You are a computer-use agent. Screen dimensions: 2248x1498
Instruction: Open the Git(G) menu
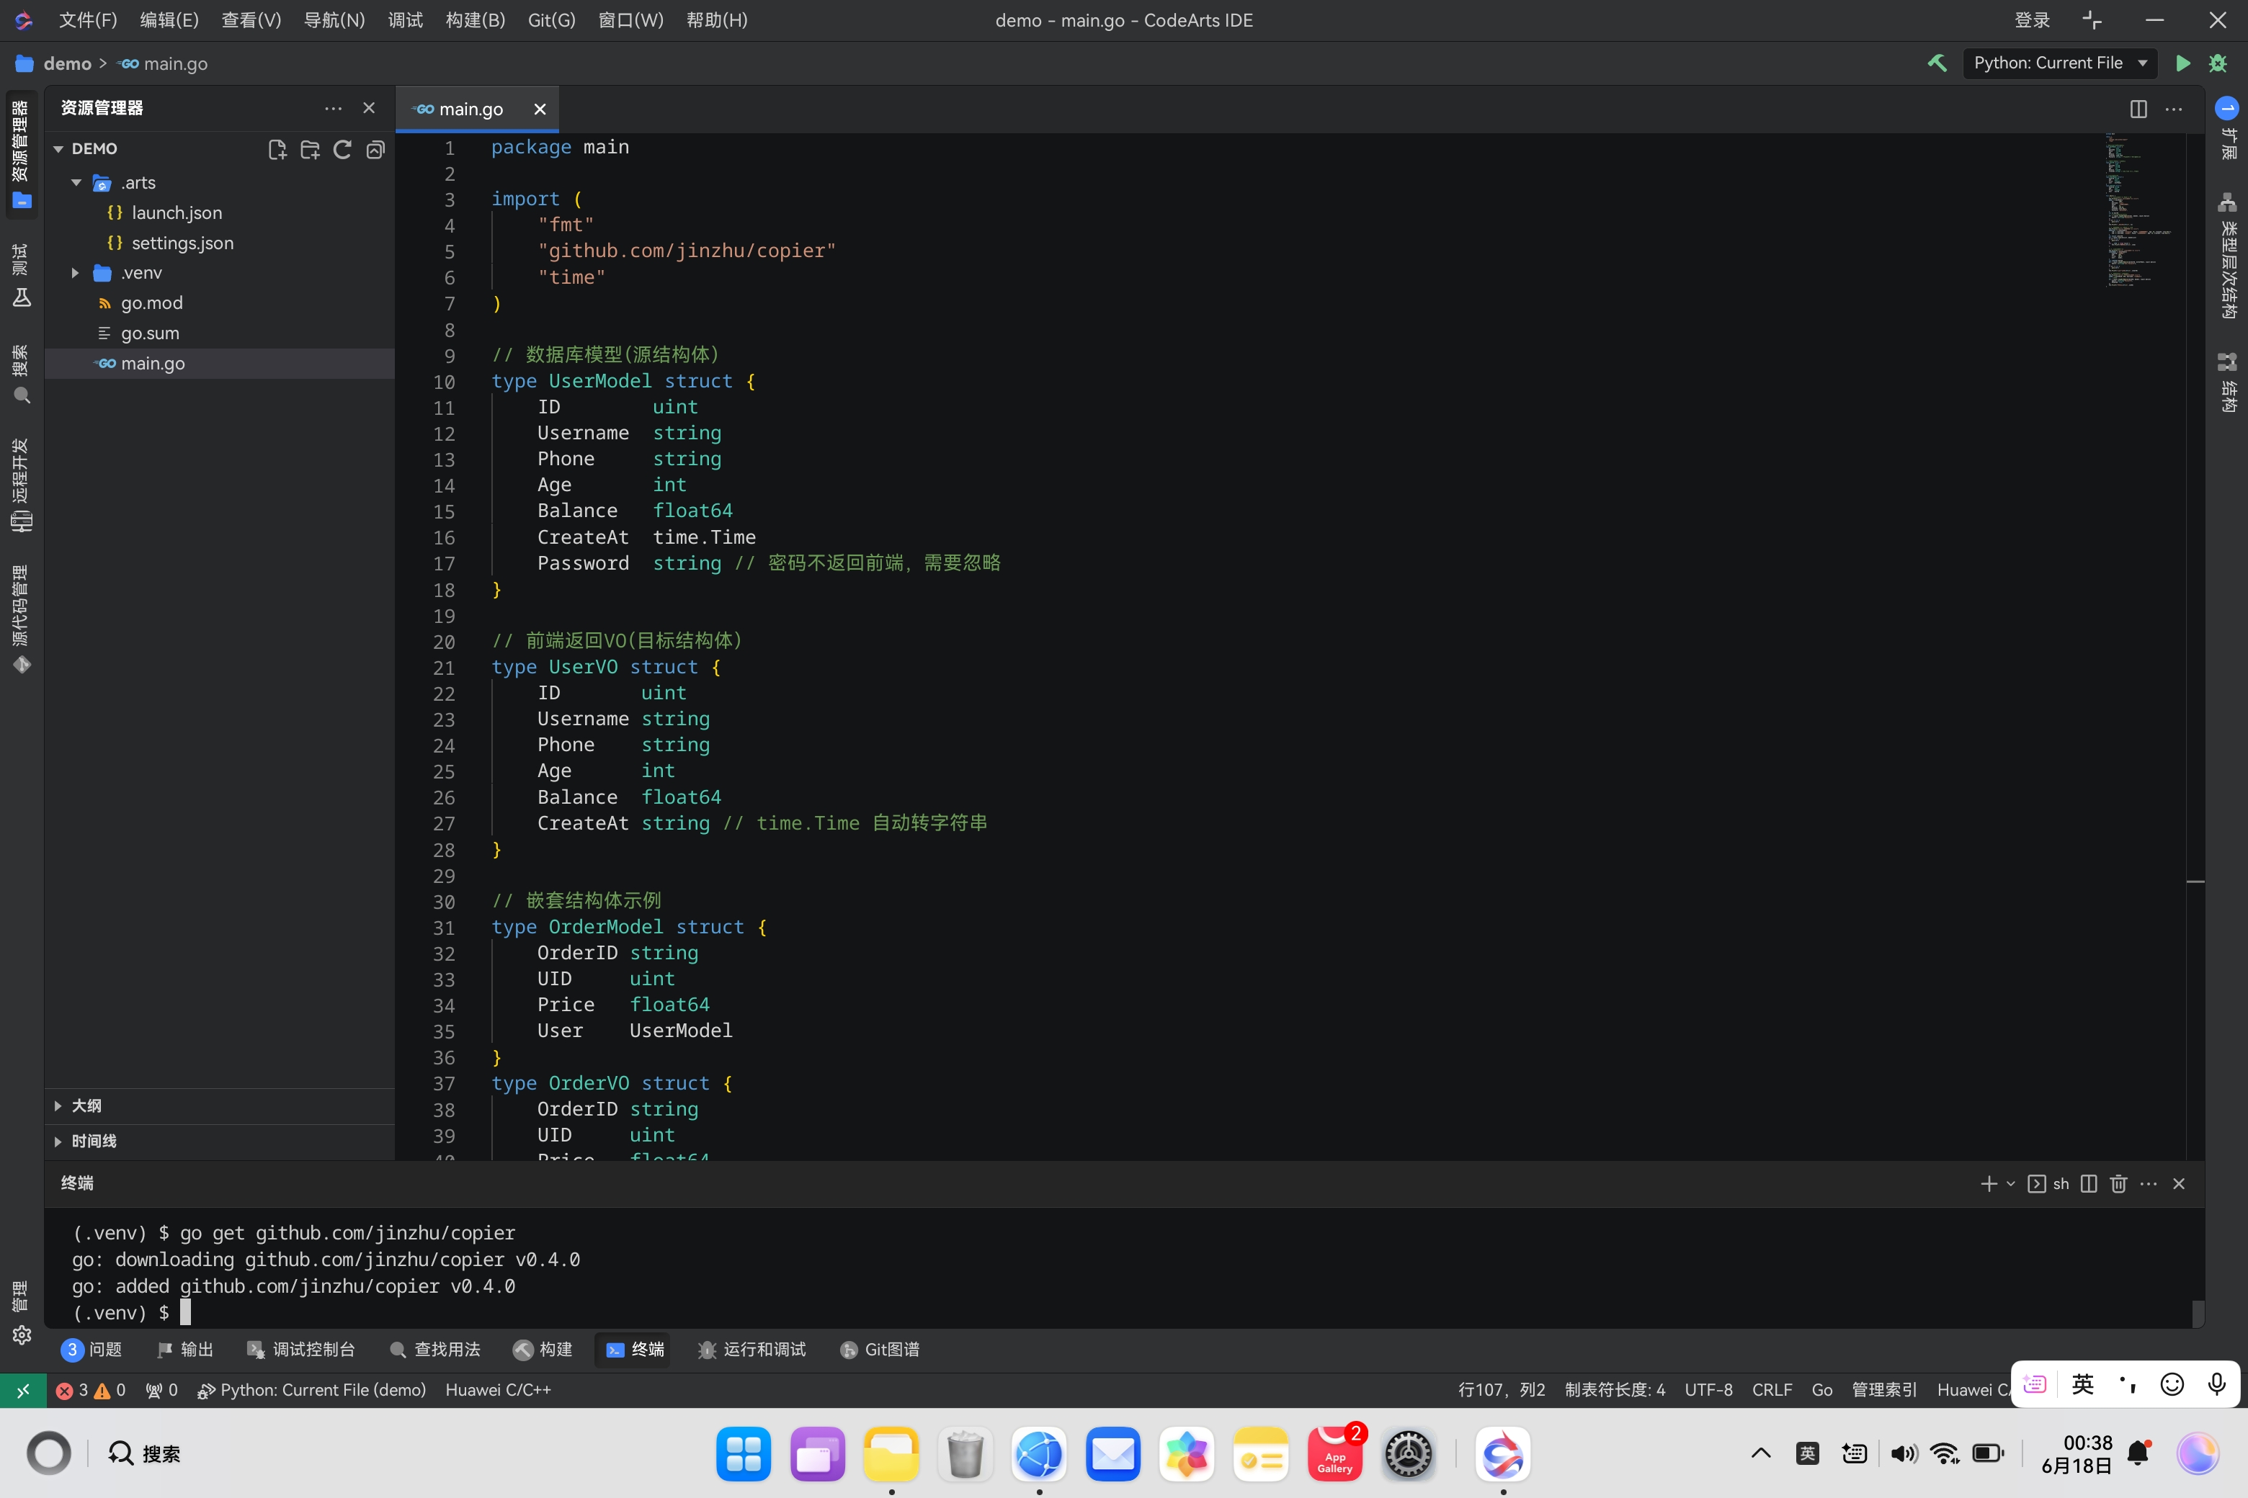tap(551, 20)
